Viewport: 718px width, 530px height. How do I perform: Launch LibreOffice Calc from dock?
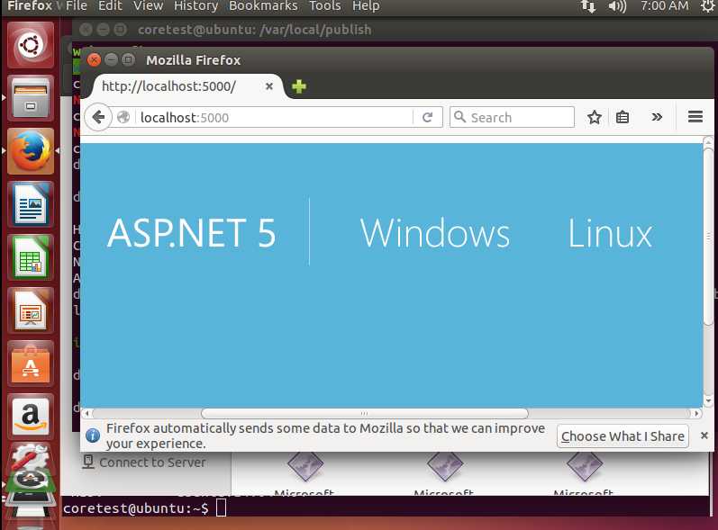[31, 257]
